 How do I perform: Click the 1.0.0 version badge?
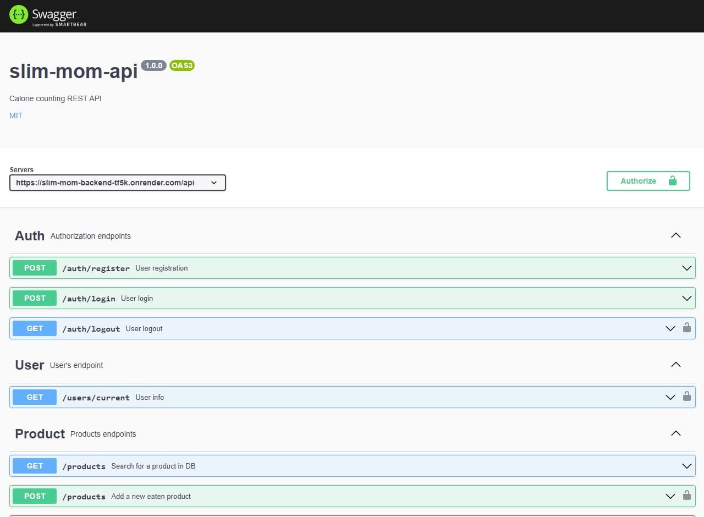pos(153,65)
